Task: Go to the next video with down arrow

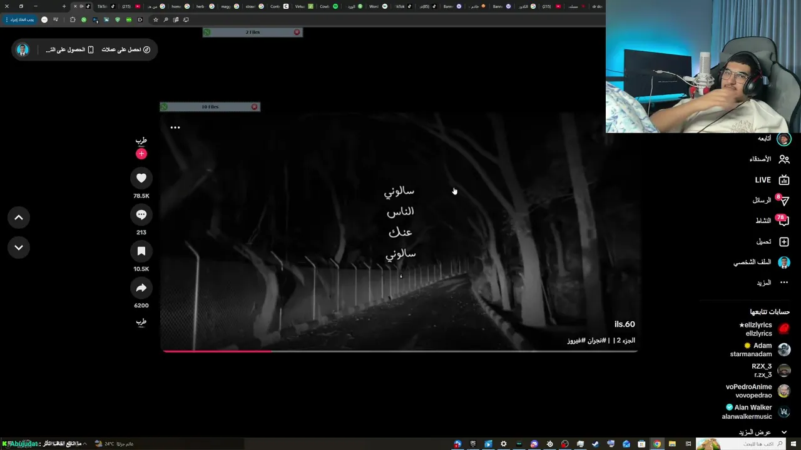Action: point(19,247)
